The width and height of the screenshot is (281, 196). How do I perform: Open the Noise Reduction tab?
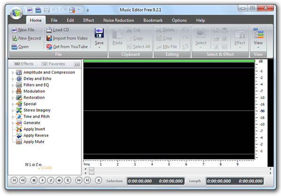[x=118, y=21]
